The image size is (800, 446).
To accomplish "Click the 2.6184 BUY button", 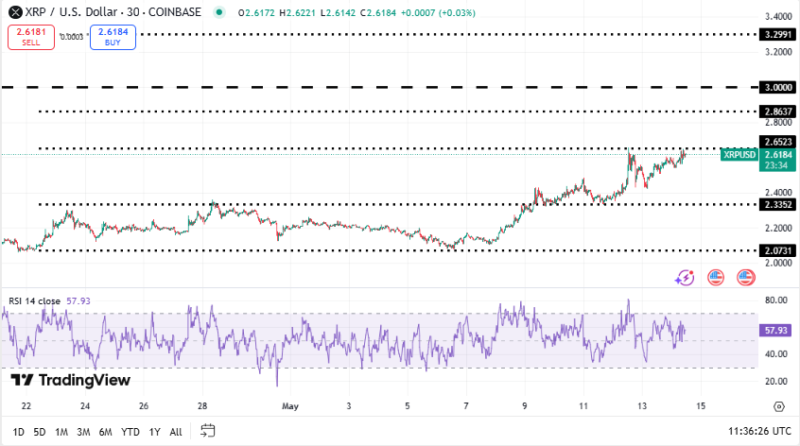I will 113,37.
